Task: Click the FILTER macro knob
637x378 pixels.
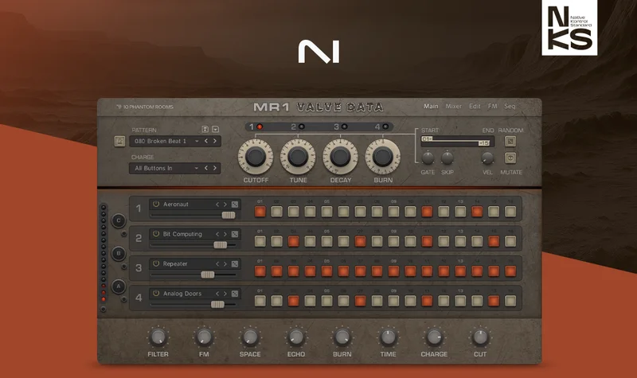Action: [x=158, y=337]
